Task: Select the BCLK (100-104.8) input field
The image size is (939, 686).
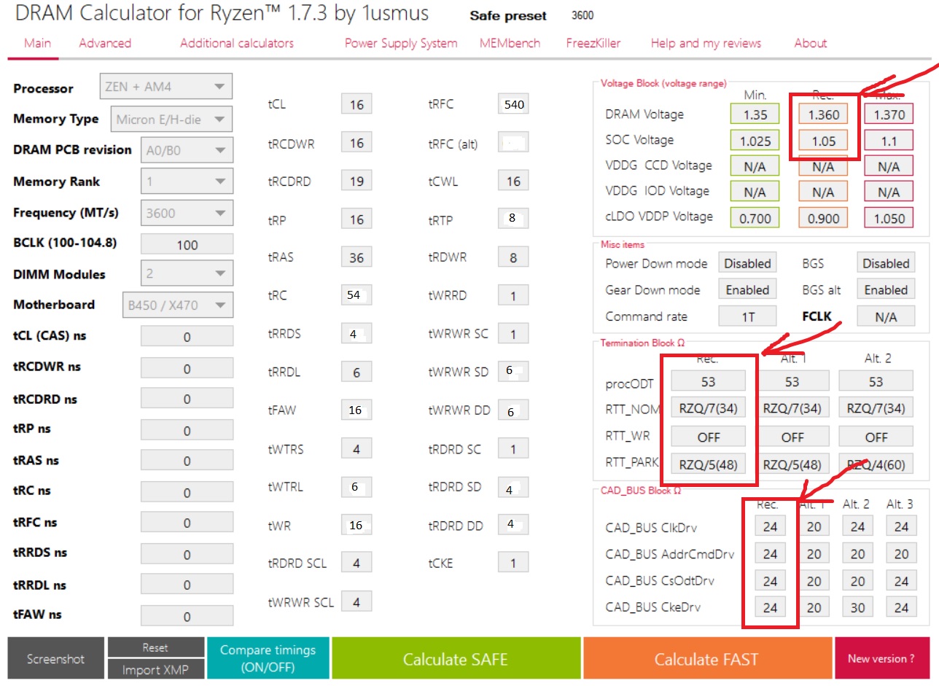Action: (187, 245)
